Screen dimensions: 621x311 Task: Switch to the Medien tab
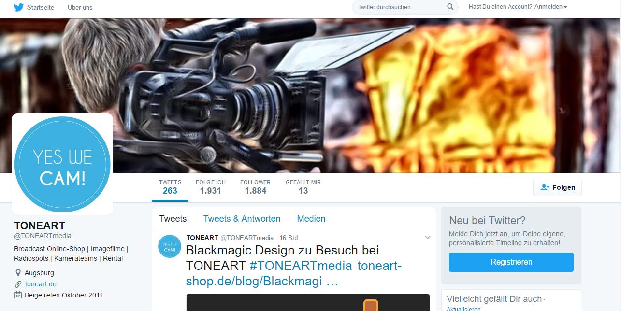tap(311, 219)
